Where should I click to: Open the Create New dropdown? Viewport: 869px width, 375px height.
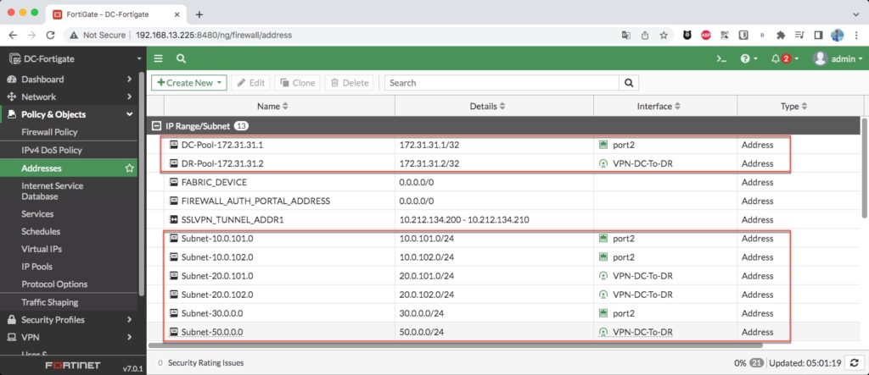tap(189, 83)
